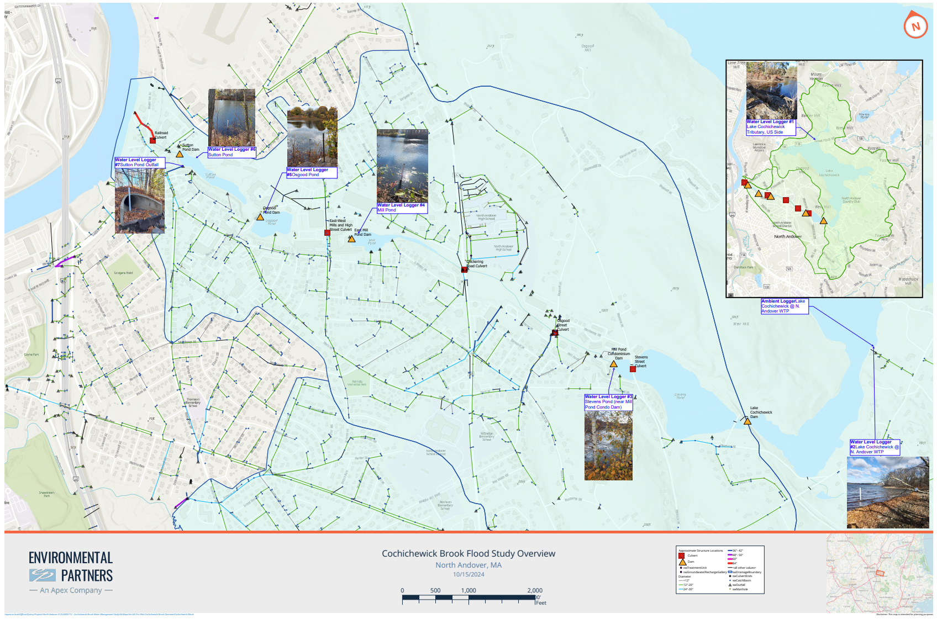The width and height of the screenshot is (937, 619).
Task: Click the East Mill Pond Dam triangle
Action: pos(352,240)
